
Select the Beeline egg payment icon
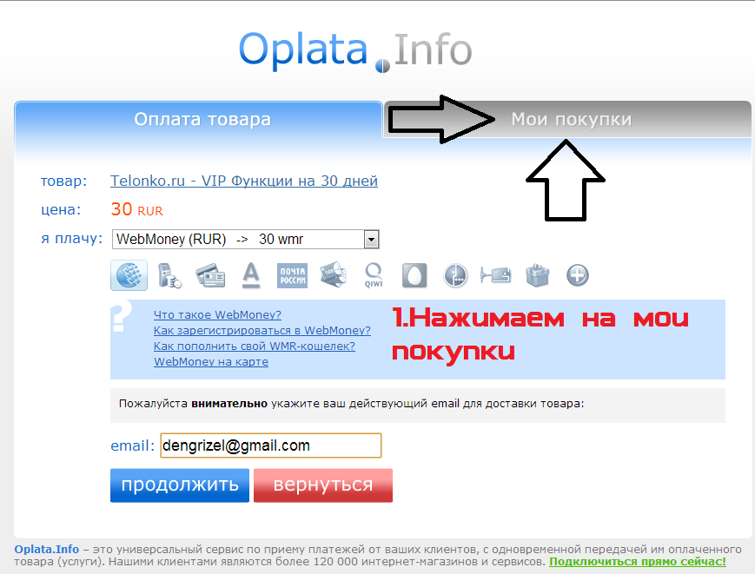point(414,275)
